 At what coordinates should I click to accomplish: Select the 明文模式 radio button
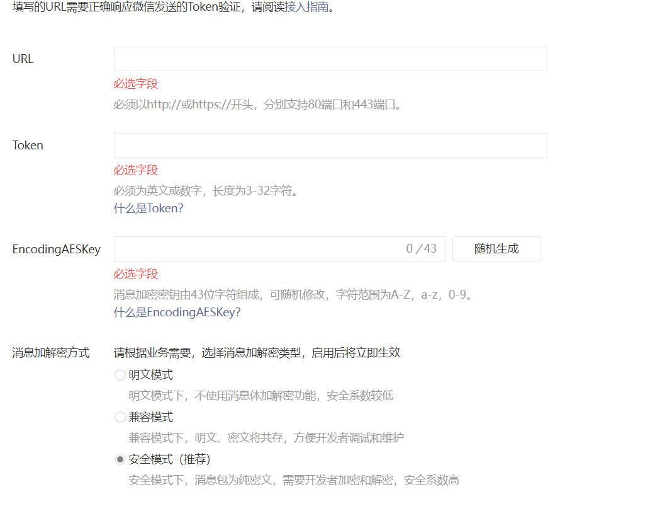[x=120, y=375]
